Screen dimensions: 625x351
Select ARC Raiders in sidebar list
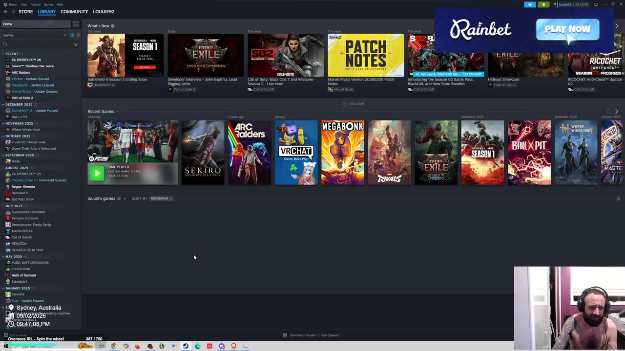[21, 73]
